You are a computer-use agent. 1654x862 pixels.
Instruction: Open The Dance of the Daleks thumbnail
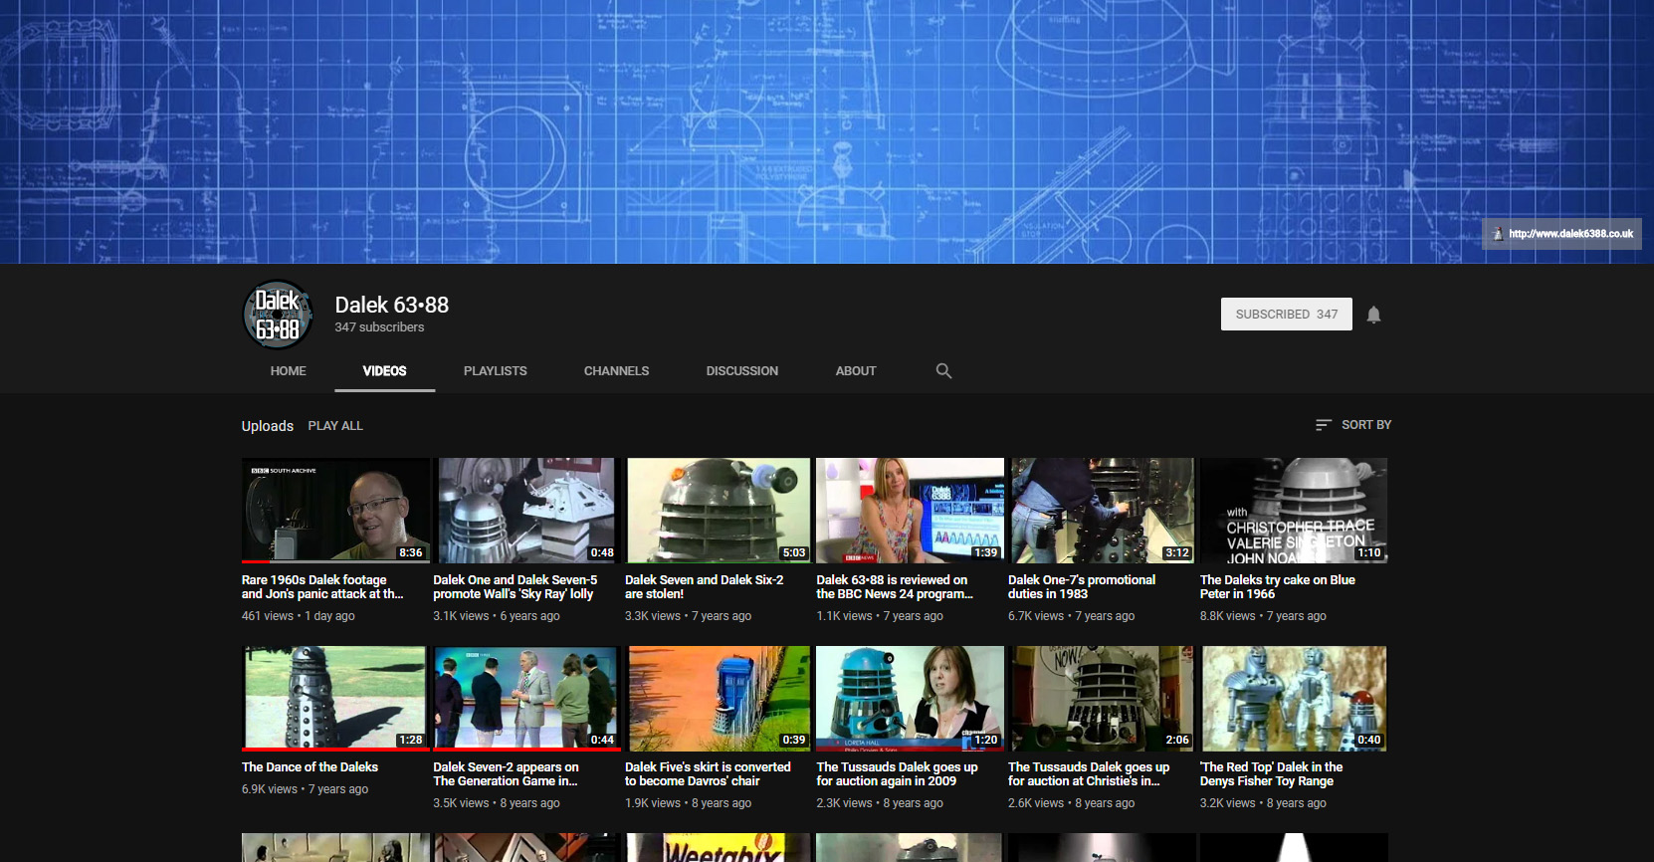point(335,698)
